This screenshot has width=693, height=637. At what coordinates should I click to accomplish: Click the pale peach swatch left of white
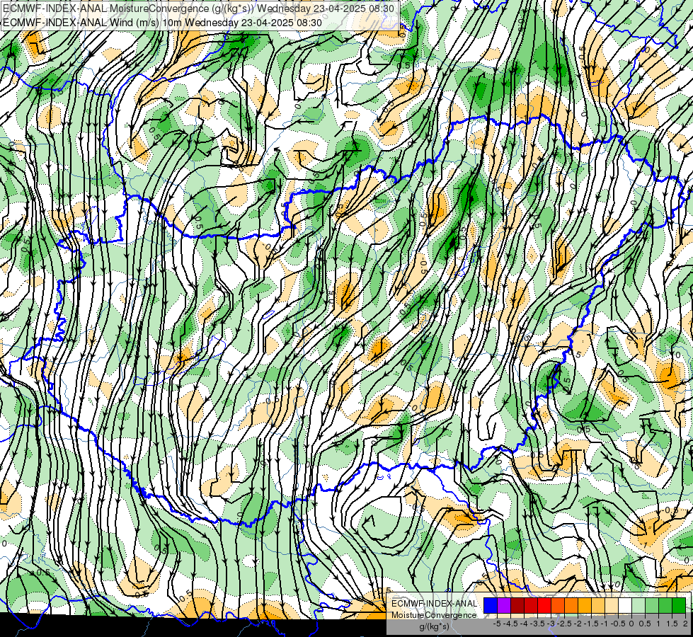click(611, 605)
